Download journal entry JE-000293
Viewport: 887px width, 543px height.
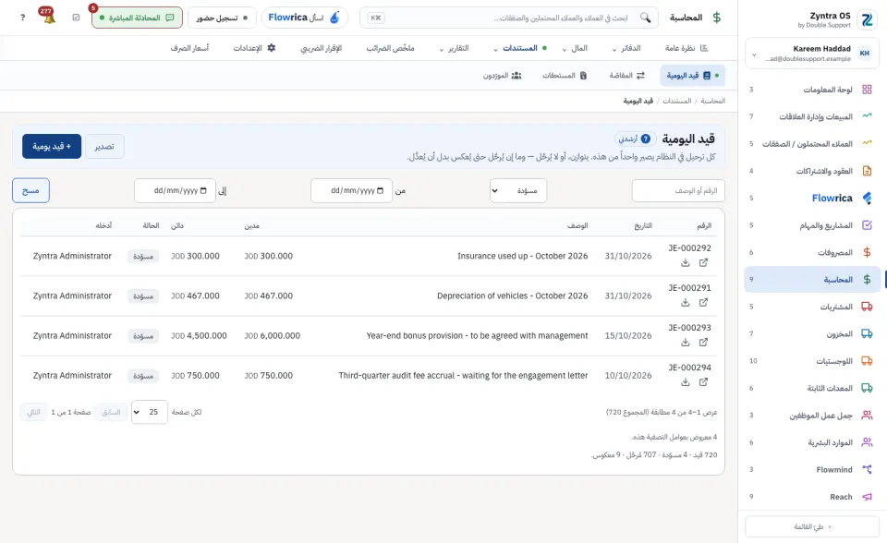tap(685, 342)
